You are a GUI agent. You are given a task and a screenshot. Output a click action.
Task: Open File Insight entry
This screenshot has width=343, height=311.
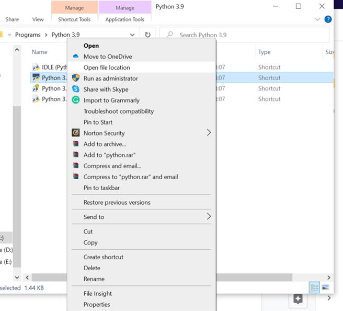(x=98, y=294)
